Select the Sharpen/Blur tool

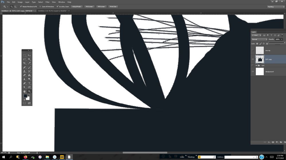[24, 79]
